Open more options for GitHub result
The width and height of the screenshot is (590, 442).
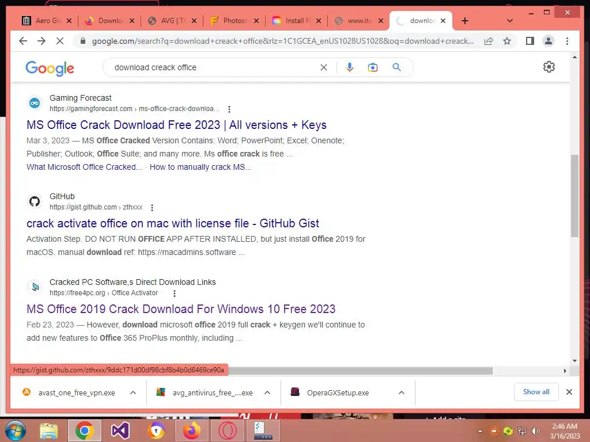(152, 207)
